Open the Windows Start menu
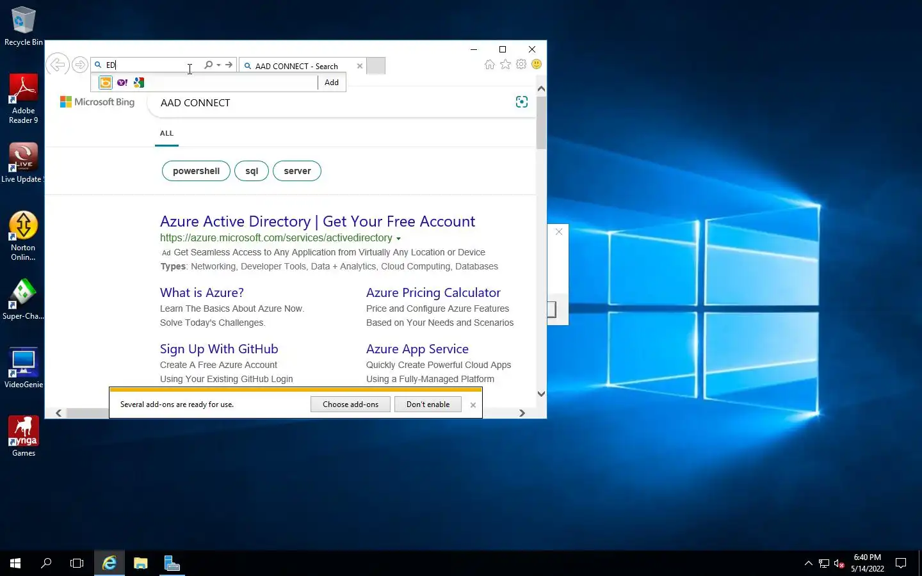 [x=15, y=563]
